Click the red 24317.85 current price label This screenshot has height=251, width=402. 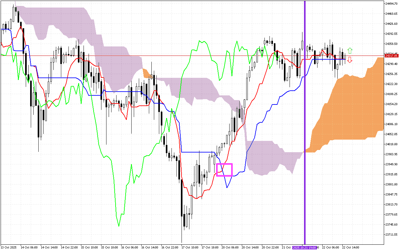point(391,56)
